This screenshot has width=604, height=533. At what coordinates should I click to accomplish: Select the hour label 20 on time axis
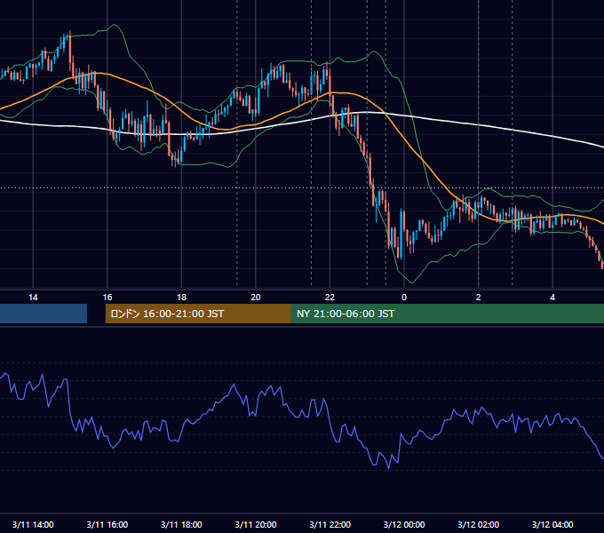pos(256,298)
